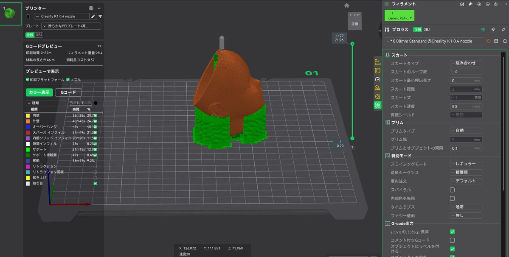Collapse the プリンター panel
509x257 pixels.
99,8
